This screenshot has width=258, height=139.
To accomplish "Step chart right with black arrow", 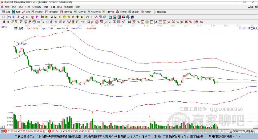I will (56, 17).
